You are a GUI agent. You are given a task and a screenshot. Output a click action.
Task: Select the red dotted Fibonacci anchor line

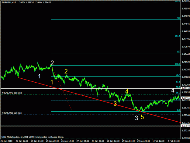coord(62,88)
